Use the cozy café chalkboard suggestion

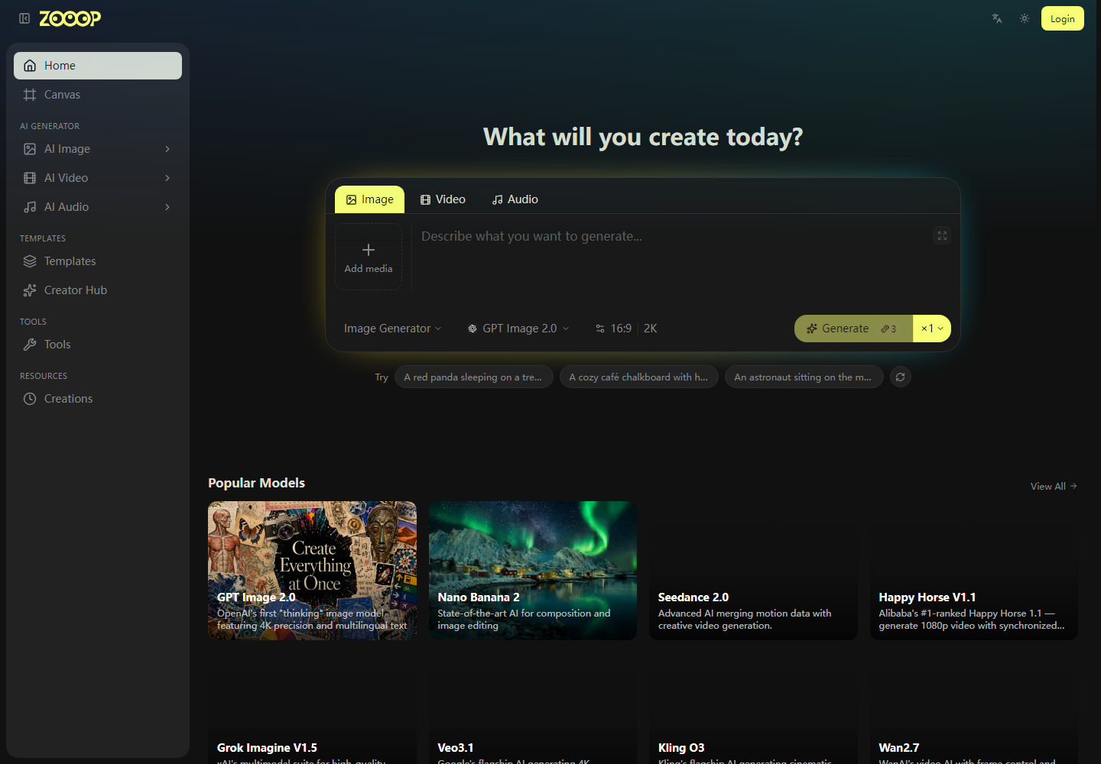638,377
